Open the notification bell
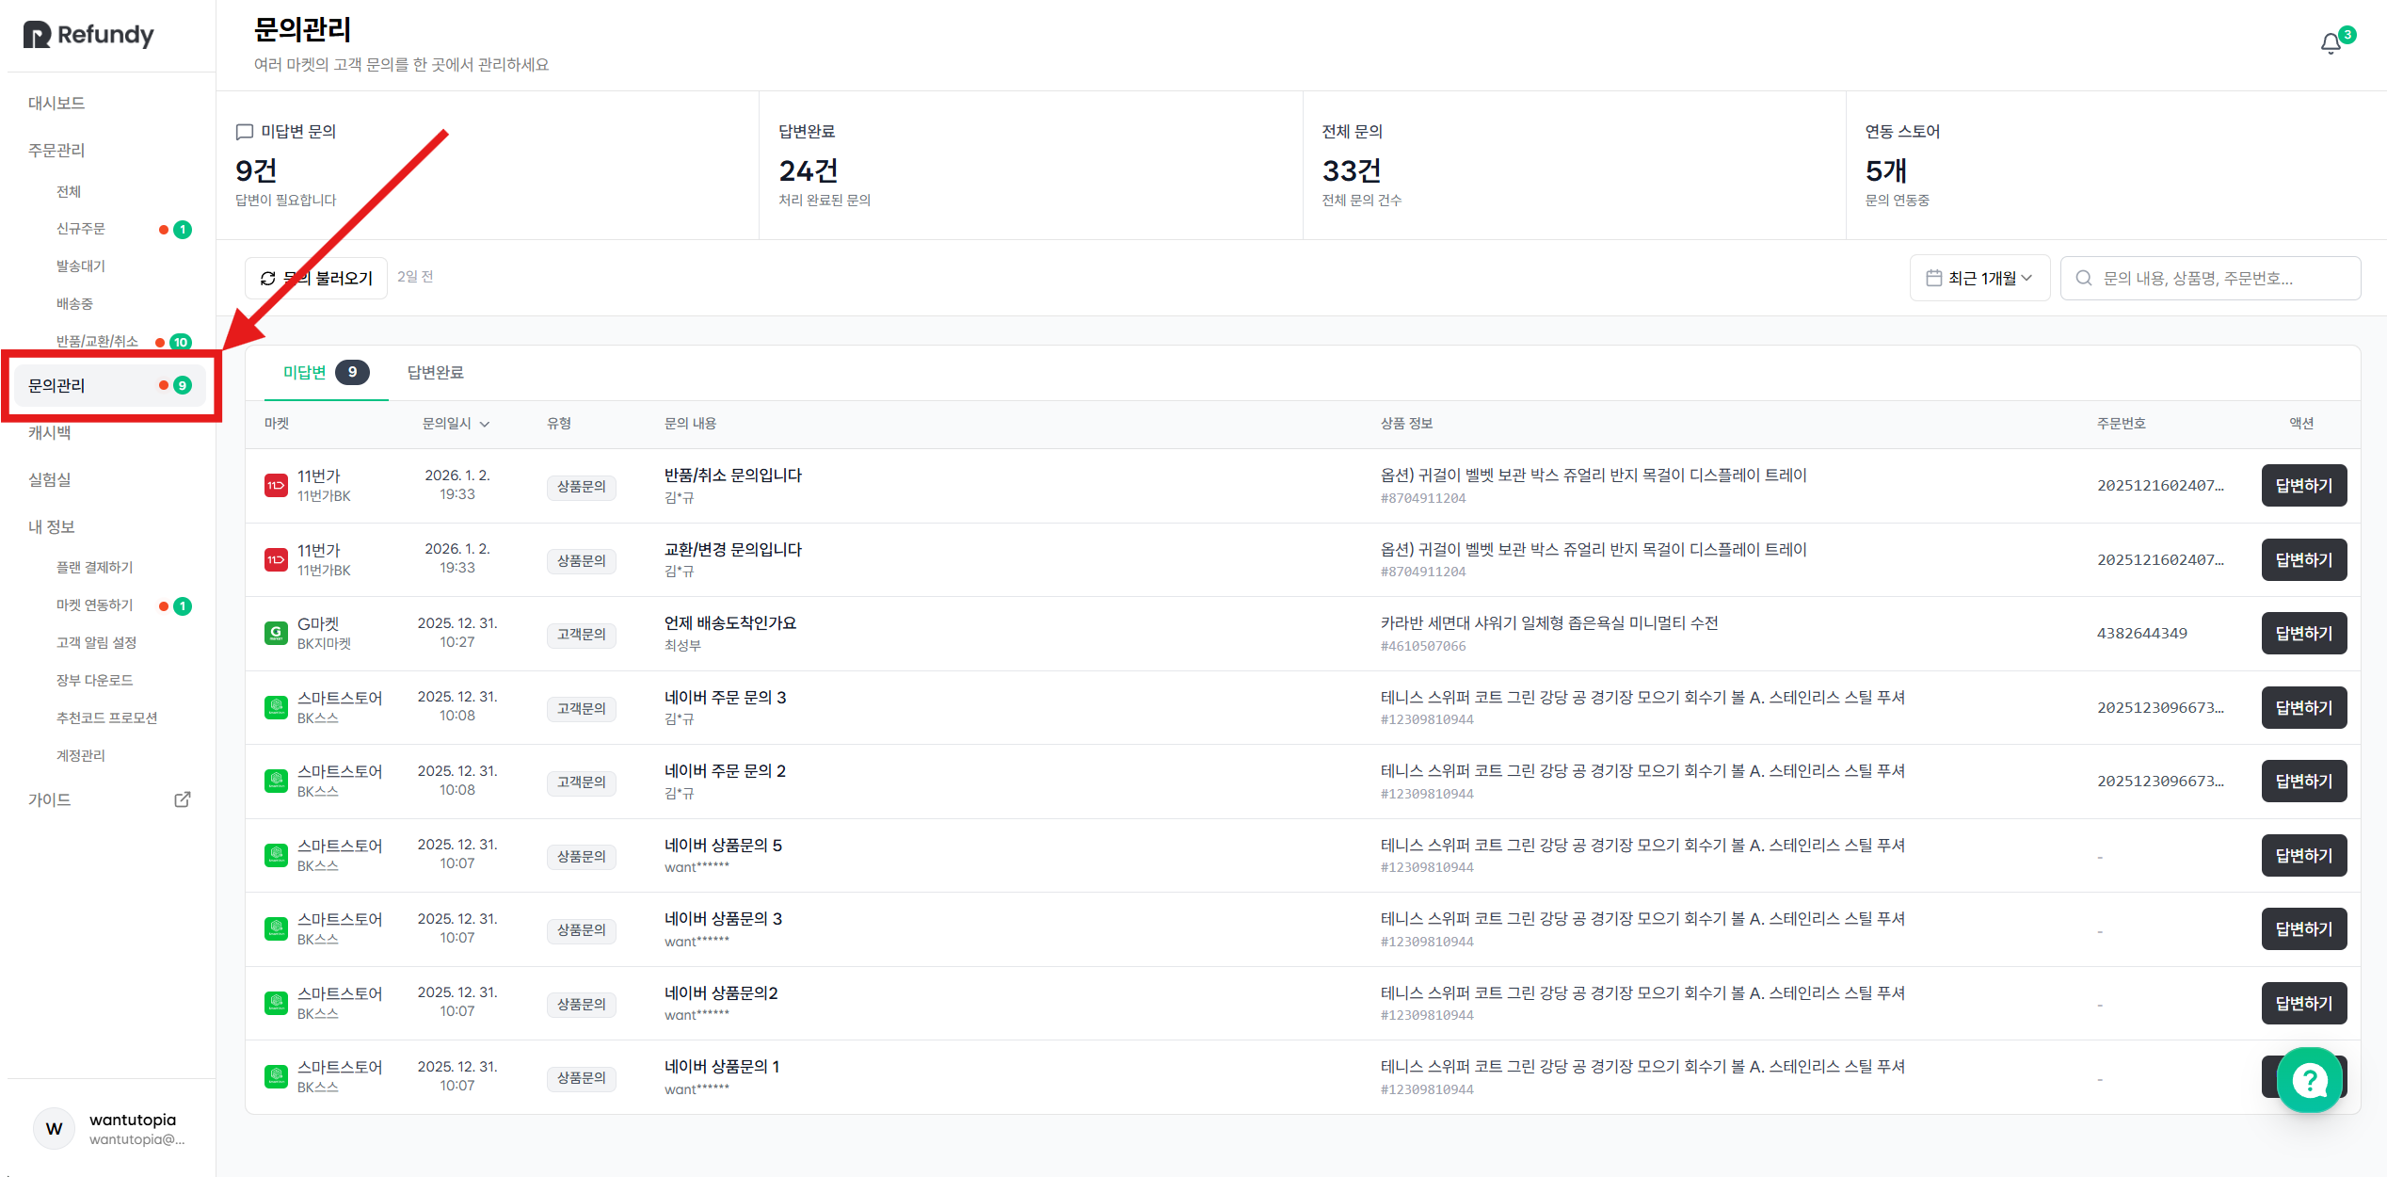The height and width of the screenshot is (1177, 2387). pos(2331,44)
